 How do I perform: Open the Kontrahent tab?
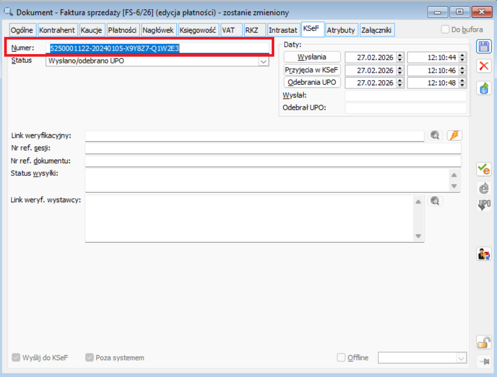click(57, 30)
